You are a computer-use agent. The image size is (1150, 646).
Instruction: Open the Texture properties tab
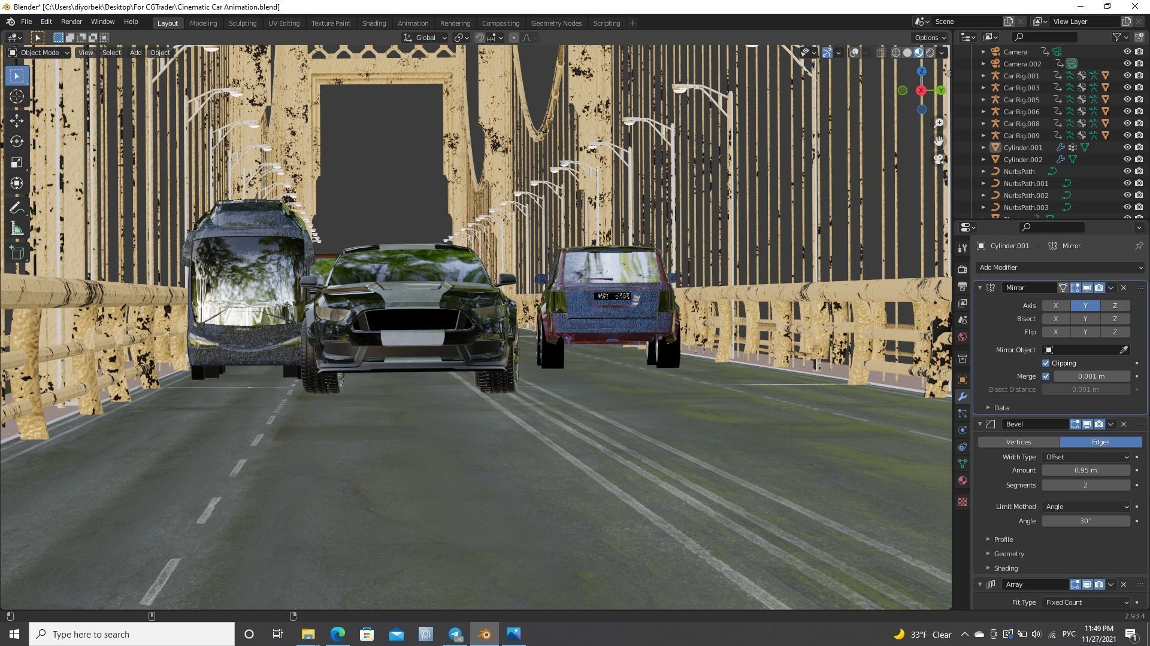963,502
